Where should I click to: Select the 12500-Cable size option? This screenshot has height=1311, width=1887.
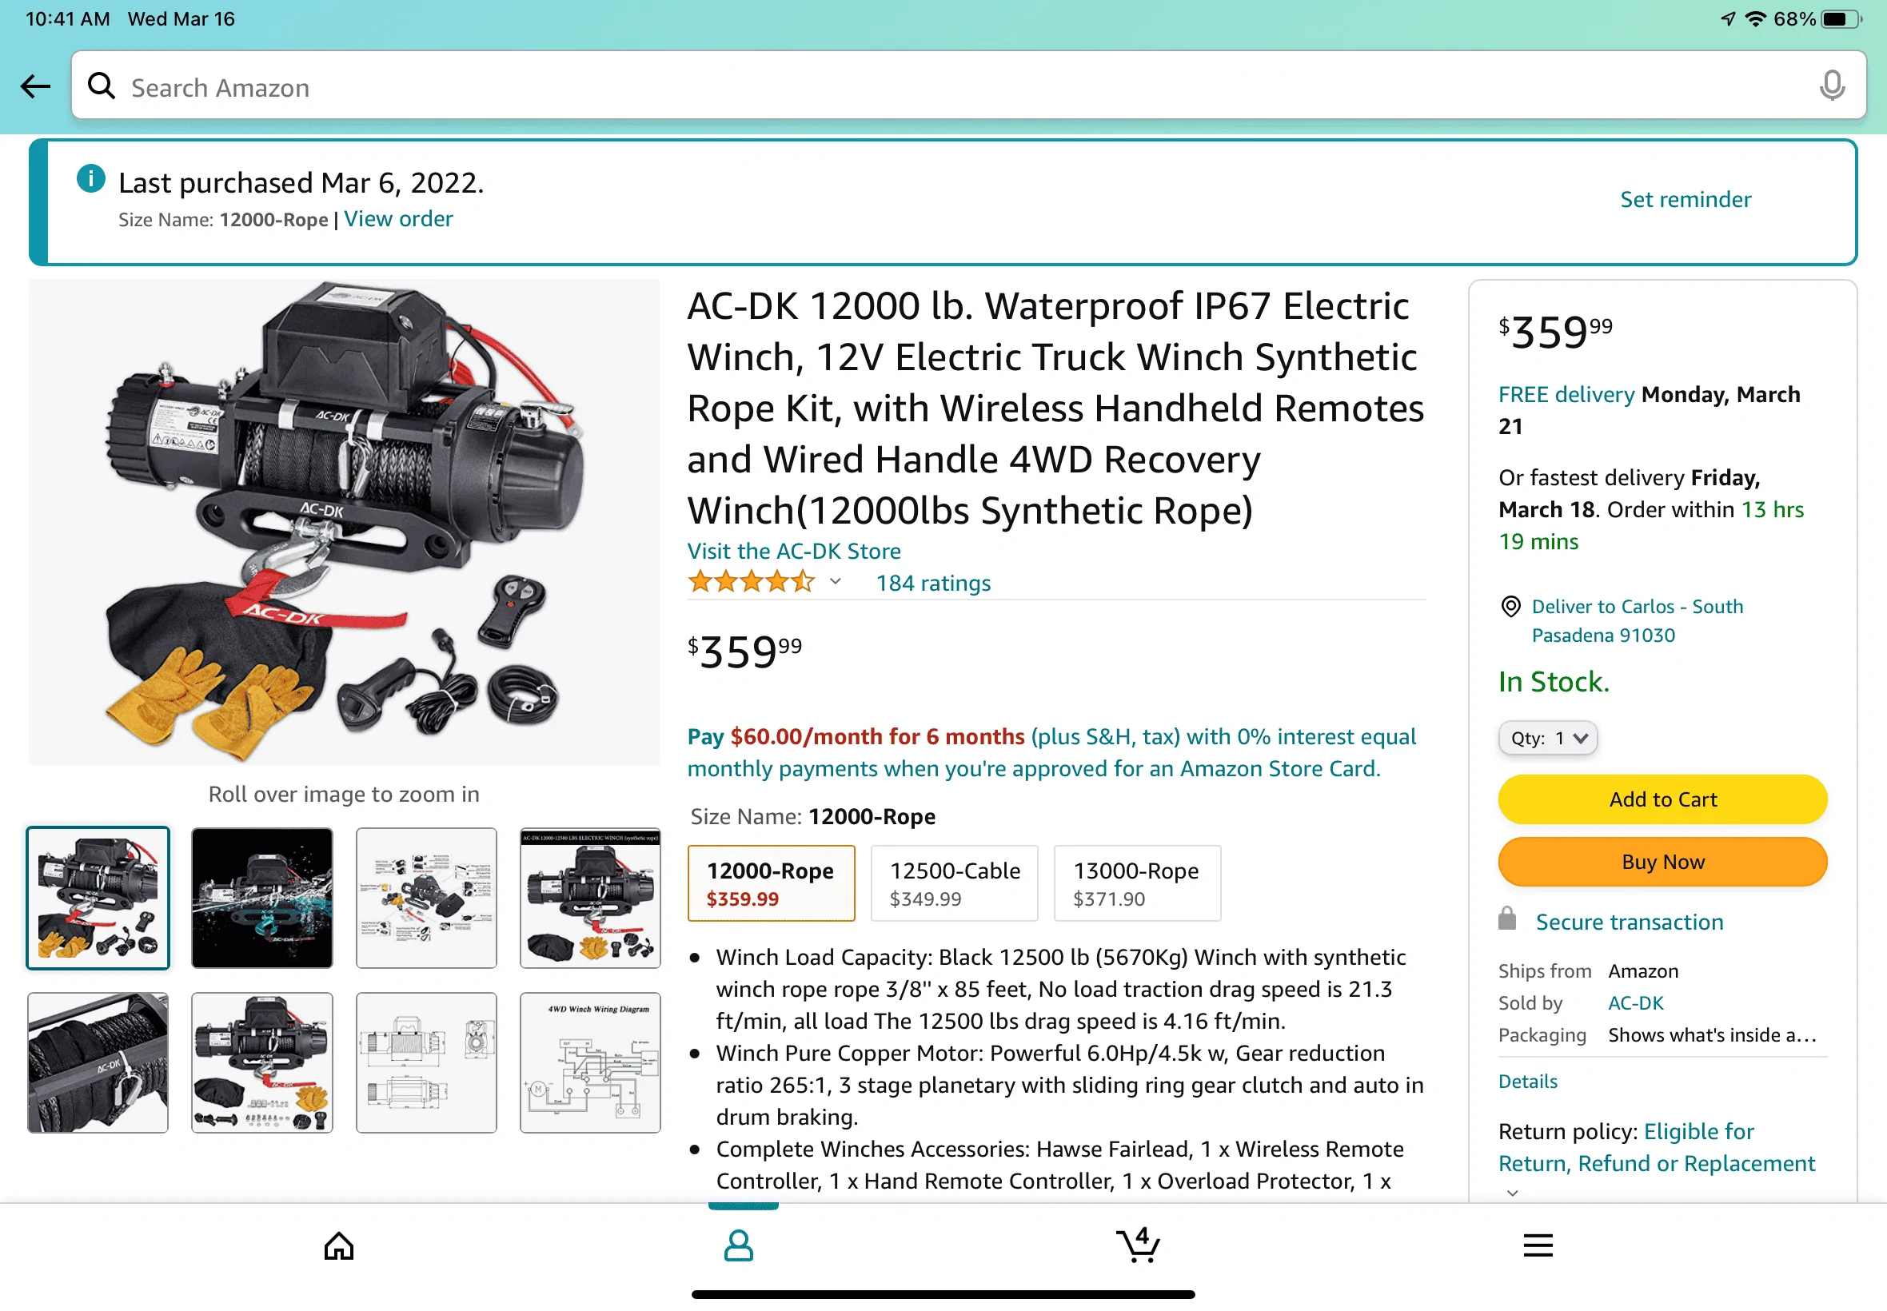pos(955,883)
